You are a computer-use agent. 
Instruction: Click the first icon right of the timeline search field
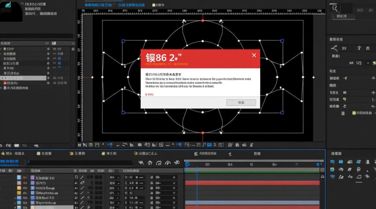click(141, 163)
